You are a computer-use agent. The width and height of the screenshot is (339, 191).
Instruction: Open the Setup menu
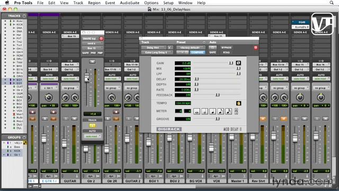(168, 3)
